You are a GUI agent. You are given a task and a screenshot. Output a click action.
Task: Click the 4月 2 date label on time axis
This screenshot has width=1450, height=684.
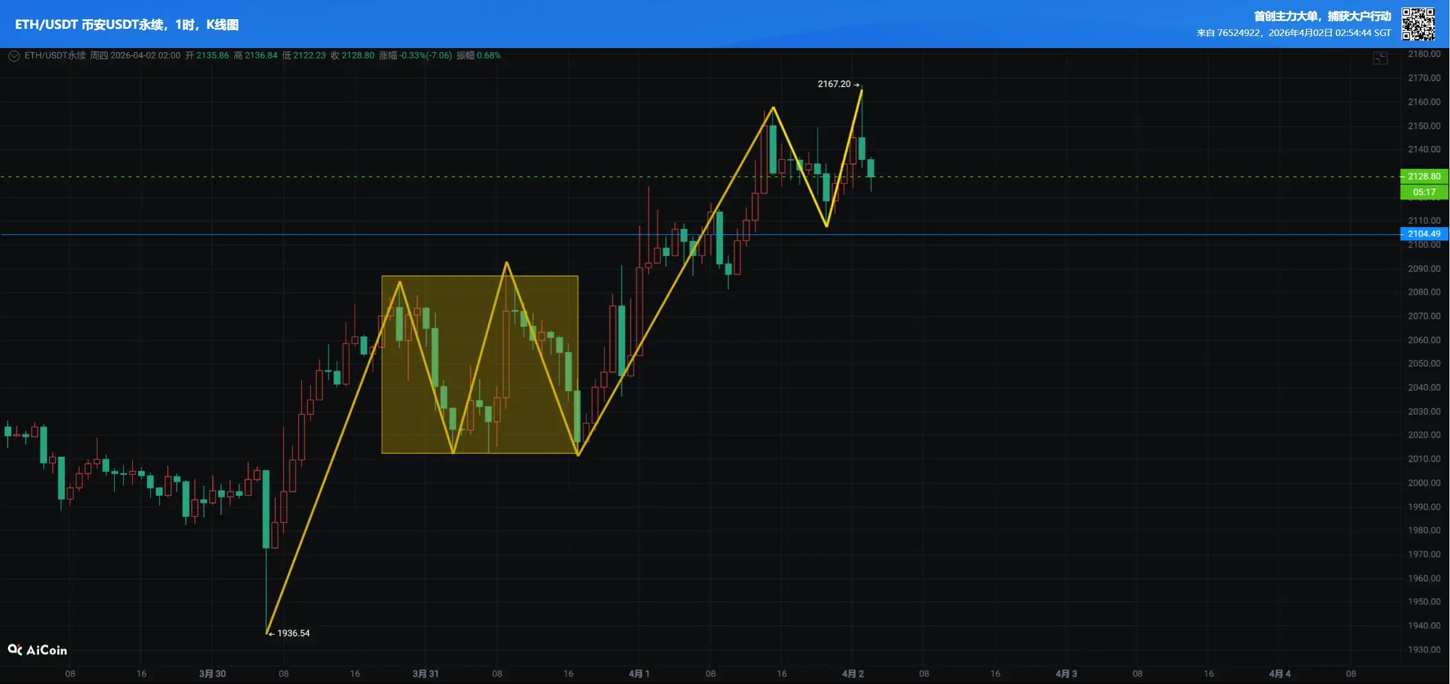coord(853,674)
